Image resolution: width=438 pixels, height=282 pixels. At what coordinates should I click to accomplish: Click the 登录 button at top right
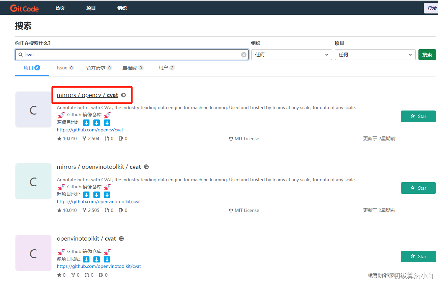pyautogui.click(x=432, y=8)
